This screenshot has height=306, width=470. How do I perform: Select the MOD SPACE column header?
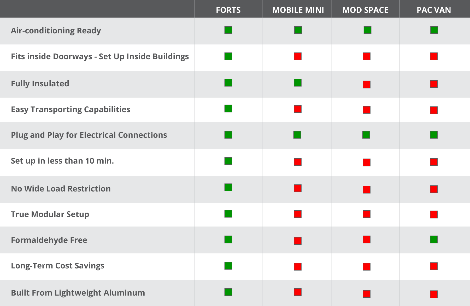point(365,10)
